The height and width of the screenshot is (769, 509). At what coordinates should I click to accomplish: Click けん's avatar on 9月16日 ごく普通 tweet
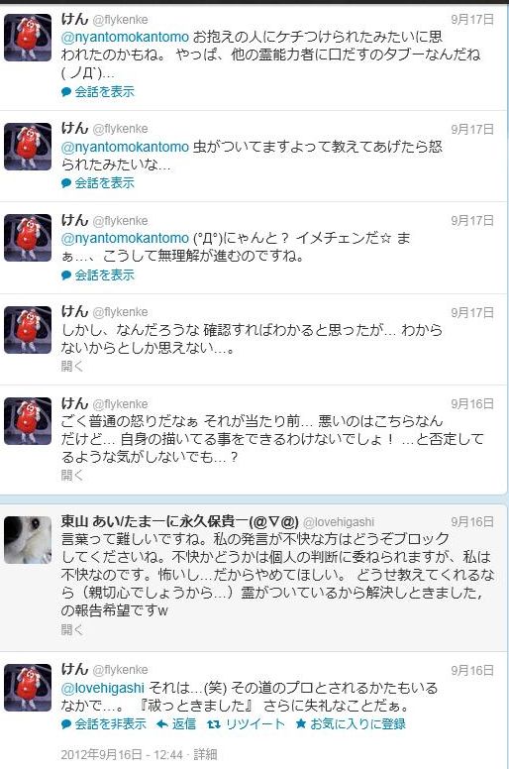[28, 421]
